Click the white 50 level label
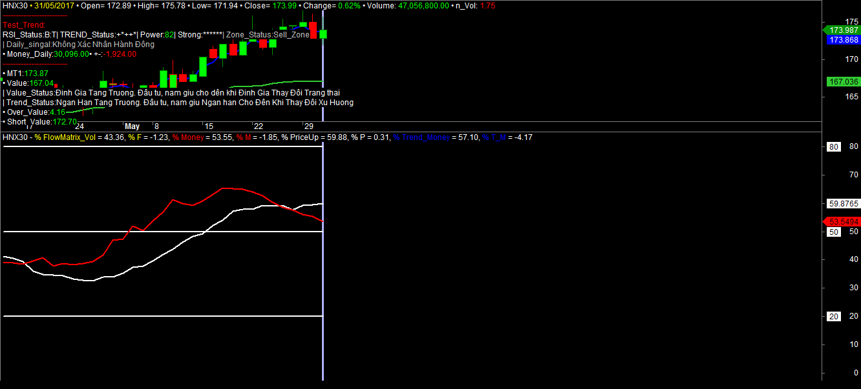861x389 pixels. (834, 232)
